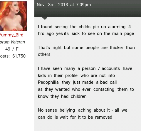Click the phrase "kids in their profile"
The width and height of the screenshot is (141, 131).
click(x=58, y=75)
